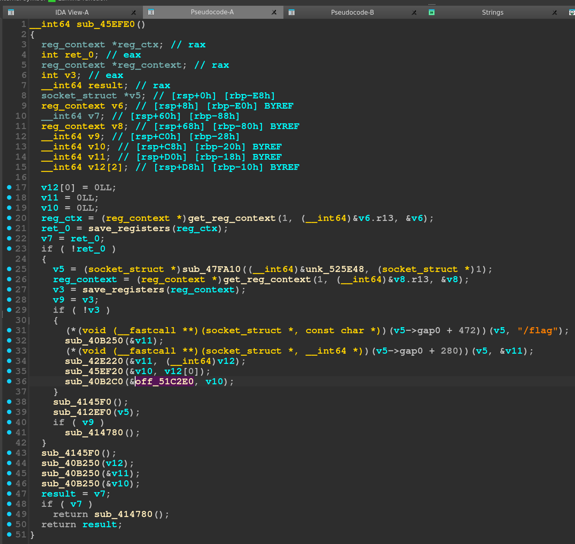Click sub_40B2C0 call on line 36

pos(94,381)
